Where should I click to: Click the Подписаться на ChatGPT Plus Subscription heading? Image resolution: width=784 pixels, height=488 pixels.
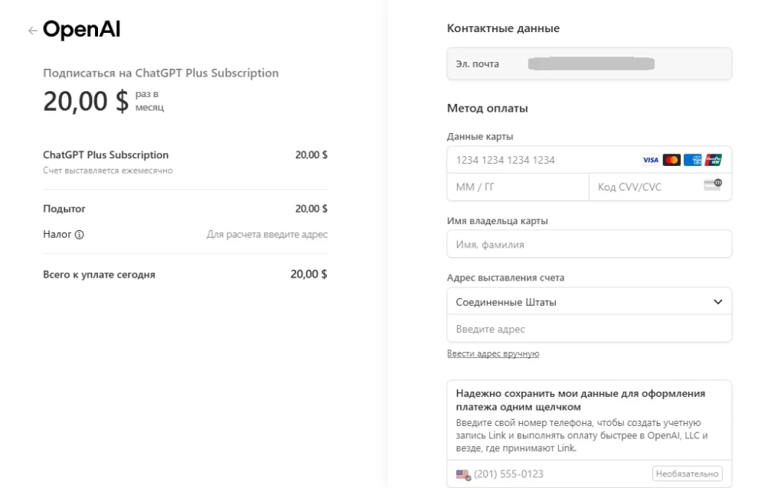[161, 73]
